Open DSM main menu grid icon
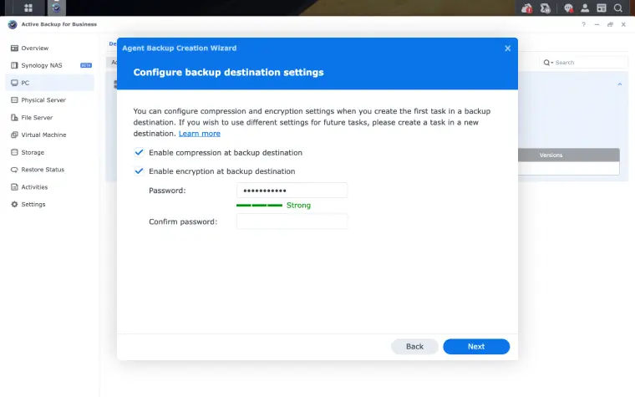The image size is (635, 397). pos(28,8)
